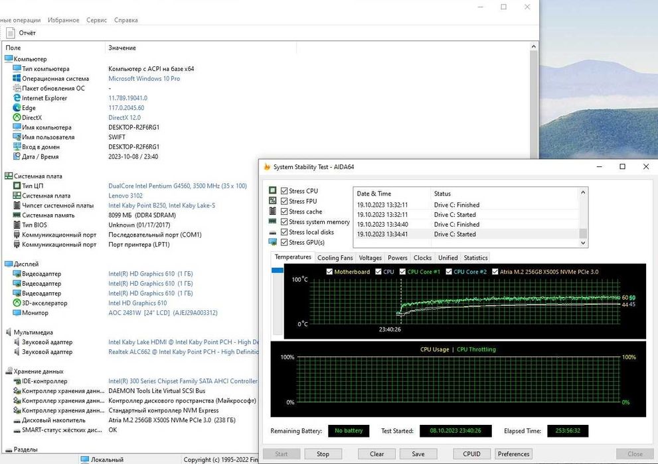Viewport: 658px width, 464px height.
Task: Click the percent icon beside Stress FPU
Action: [x=273, y=201]
